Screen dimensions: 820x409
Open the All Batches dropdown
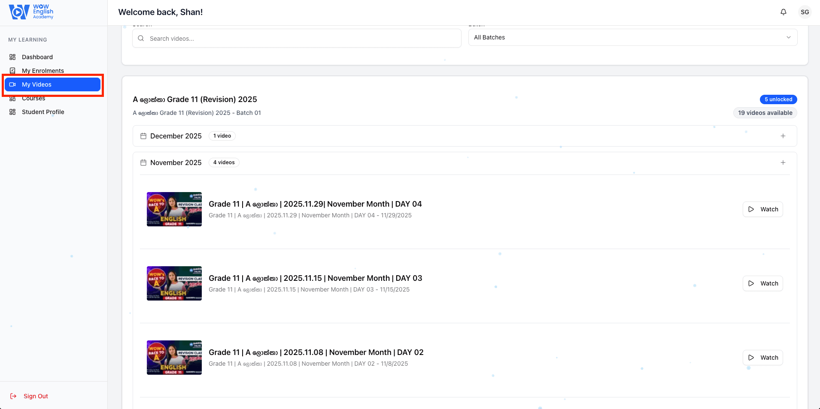point(632,37)
